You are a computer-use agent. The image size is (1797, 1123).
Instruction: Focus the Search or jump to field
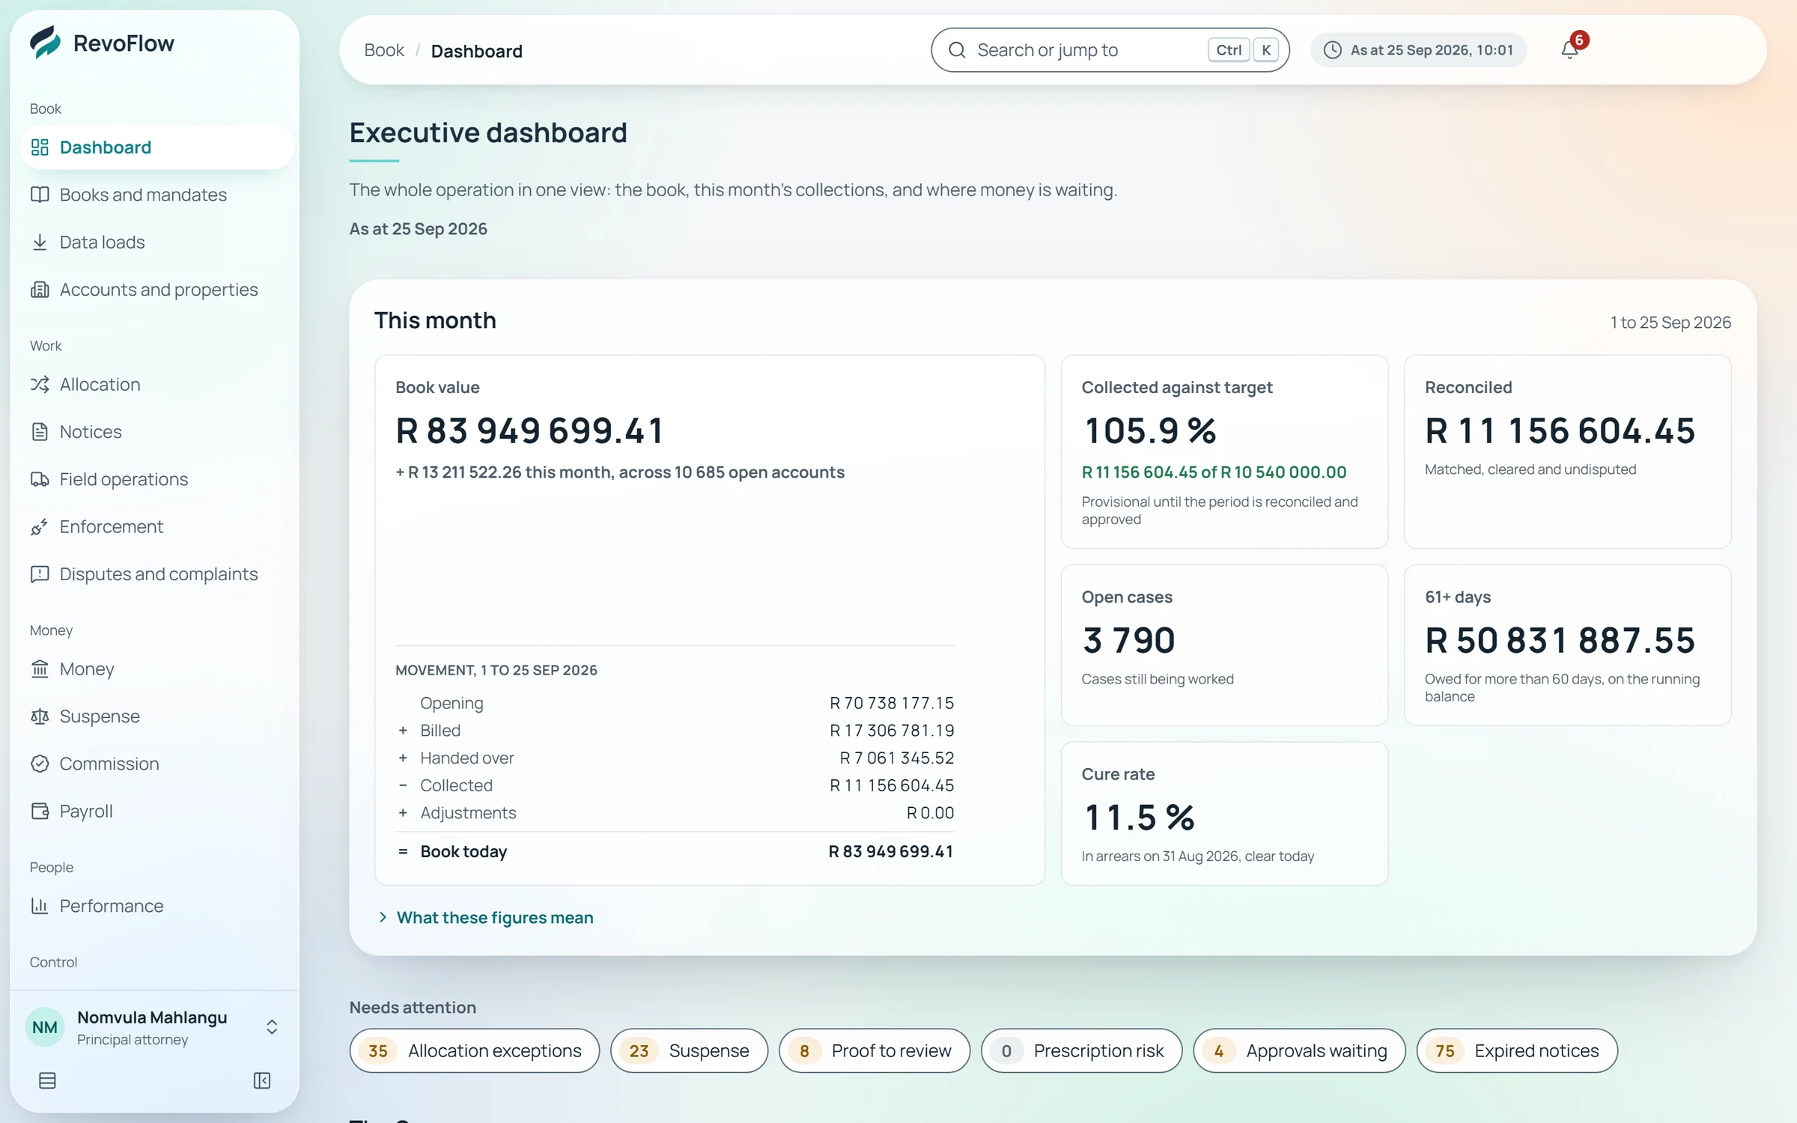coord(1110,50)
